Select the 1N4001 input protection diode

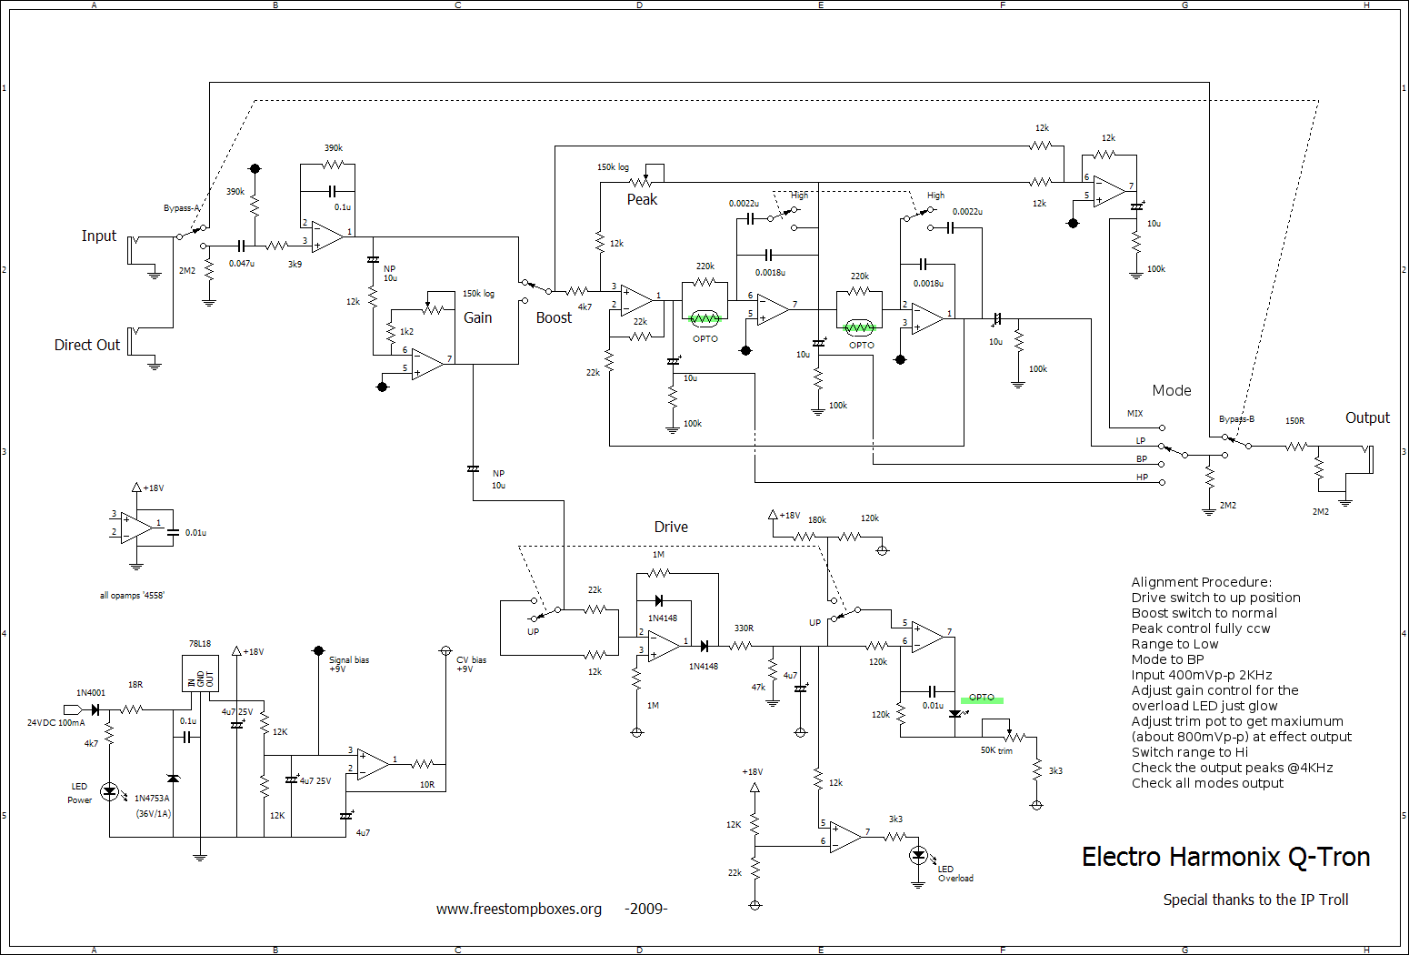(94, 709)
